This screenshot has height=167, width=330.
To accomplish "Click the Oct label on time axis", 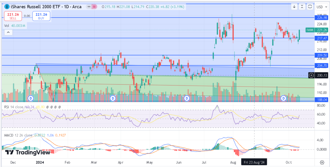I will pyautogui.click(x=289, y=162).
